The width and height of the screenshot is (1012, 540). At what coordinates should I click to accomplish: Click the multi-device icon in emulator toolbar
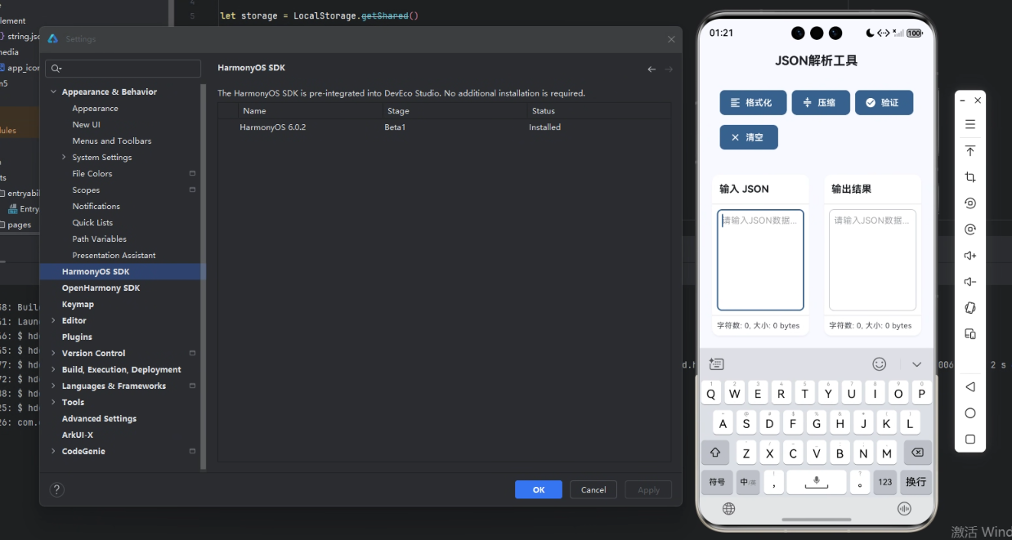click(x=970, y=334)
